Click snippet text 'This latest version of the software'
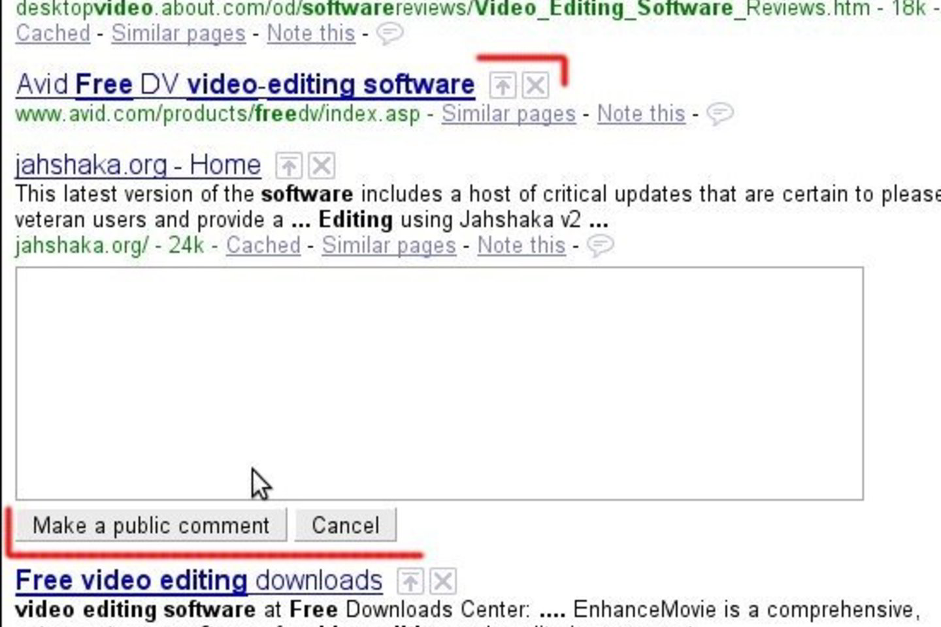The height and width of the screenshot is (627, 941). [x=184, y=194]
